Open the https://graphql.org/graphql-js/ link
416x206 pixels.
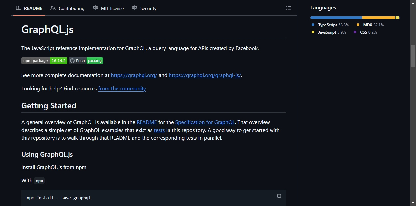tap(205, 75)
